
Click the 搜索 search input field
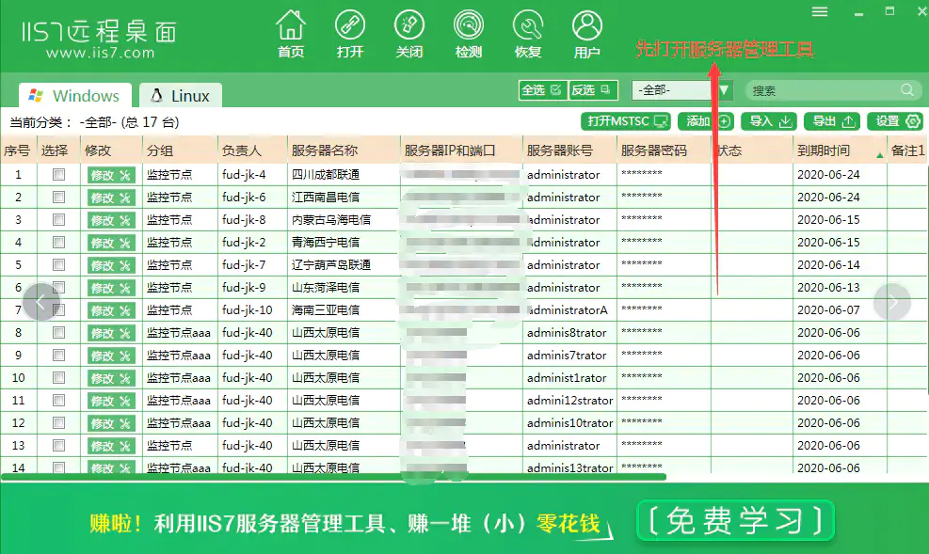coord(824,90)
